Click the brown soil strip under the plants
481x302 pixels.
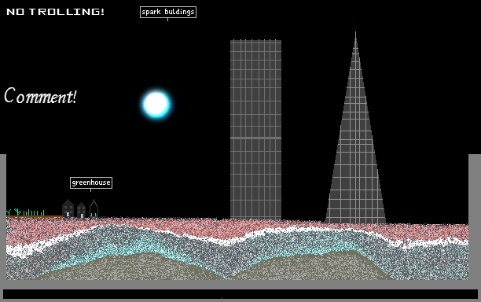[x=35, y=216]
